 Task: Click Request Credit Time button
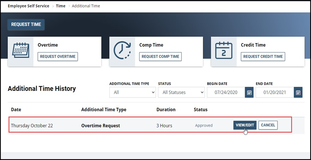coord(263,57)
